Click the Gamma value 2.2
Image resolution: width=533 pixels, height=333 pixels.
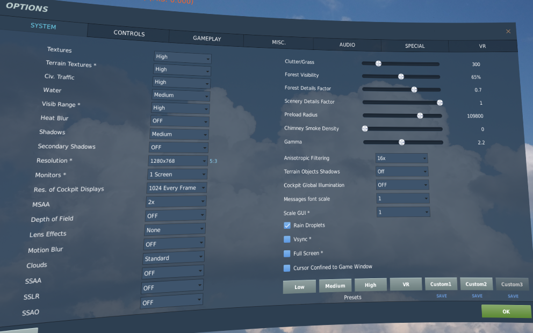tap(481, 143)
